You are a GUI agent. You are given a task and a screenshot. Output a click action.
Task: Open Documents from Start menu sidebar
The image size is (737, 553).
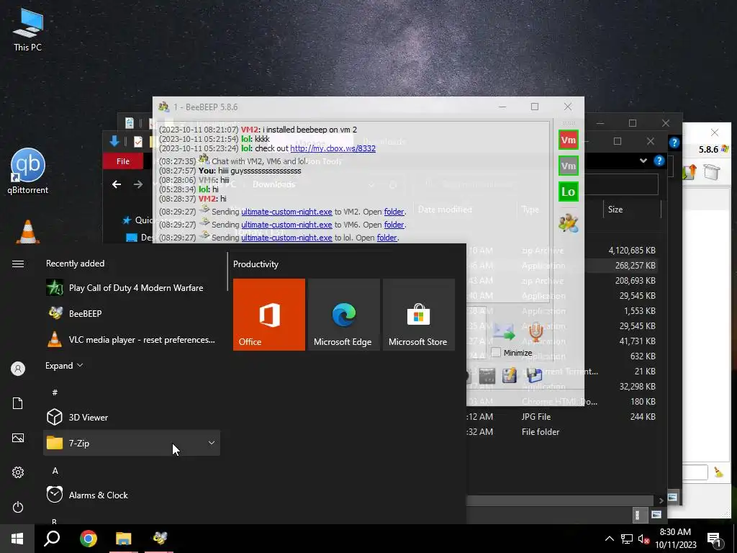tap(18, 403)
